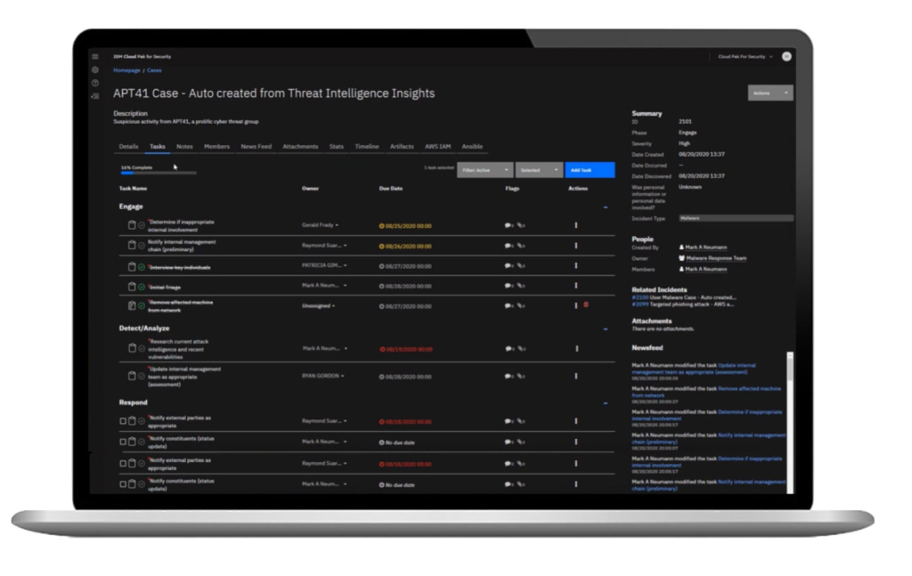Collapse the Engage task section
Viewport: 912px width, 576px height.
tap(606, 207)
